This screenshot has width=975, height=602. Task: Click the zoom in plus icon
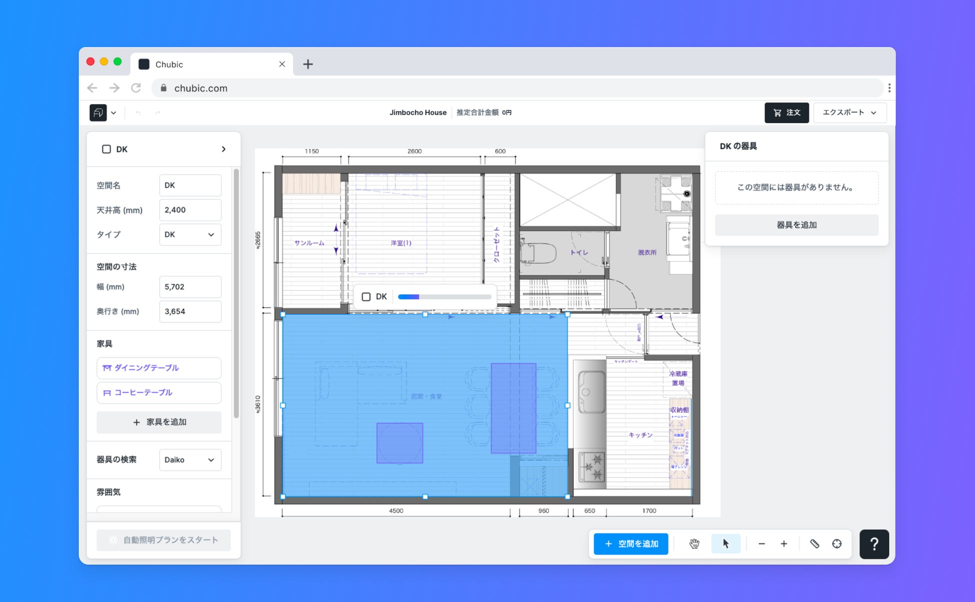783,543
